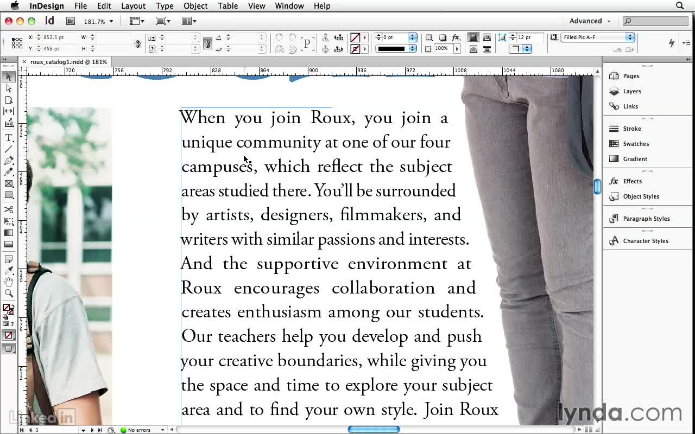Viewport: 695px width, 434px height.
Task: Click the stroke color swatch in control bar
Action: 355,49
